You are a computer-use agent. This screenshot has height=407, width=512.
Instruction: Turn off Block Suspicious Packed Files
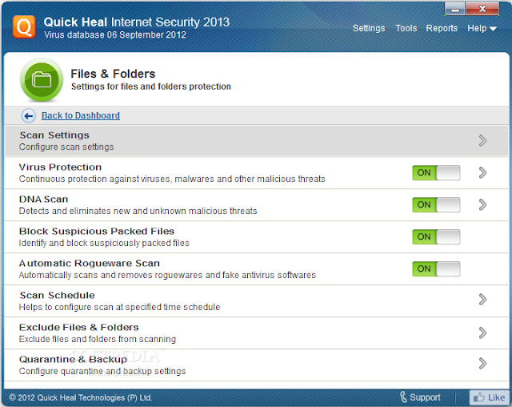(436, 236)
